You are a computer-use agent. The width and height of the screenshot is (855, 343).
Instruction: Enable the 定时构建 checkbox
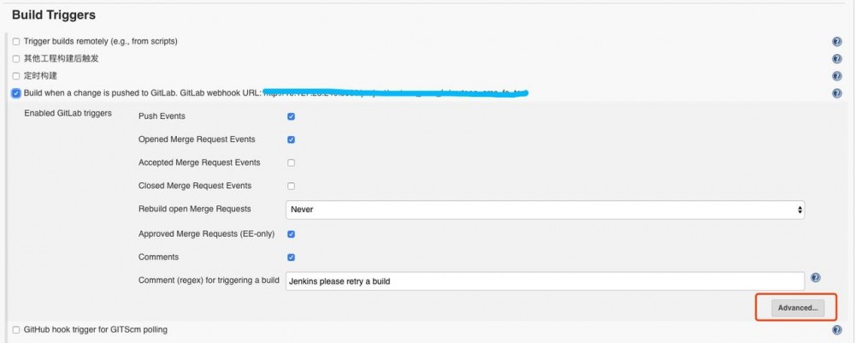tap(16, 76)
